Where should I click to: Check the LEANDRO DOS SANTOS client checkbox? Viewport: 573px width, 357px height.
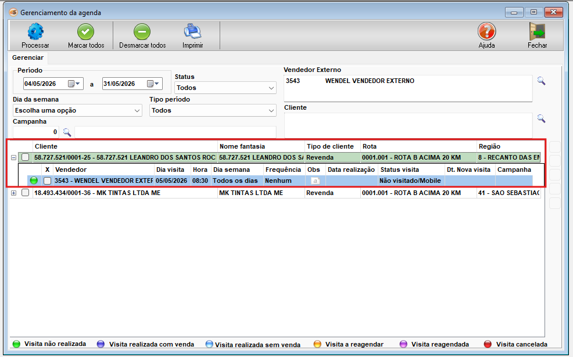pyautogui.click(x=25, y=157)
